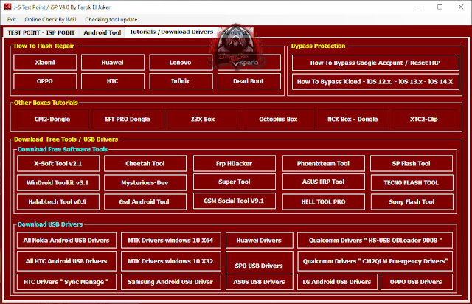Download Phoenixteam Tool

[x=324, y=163]
